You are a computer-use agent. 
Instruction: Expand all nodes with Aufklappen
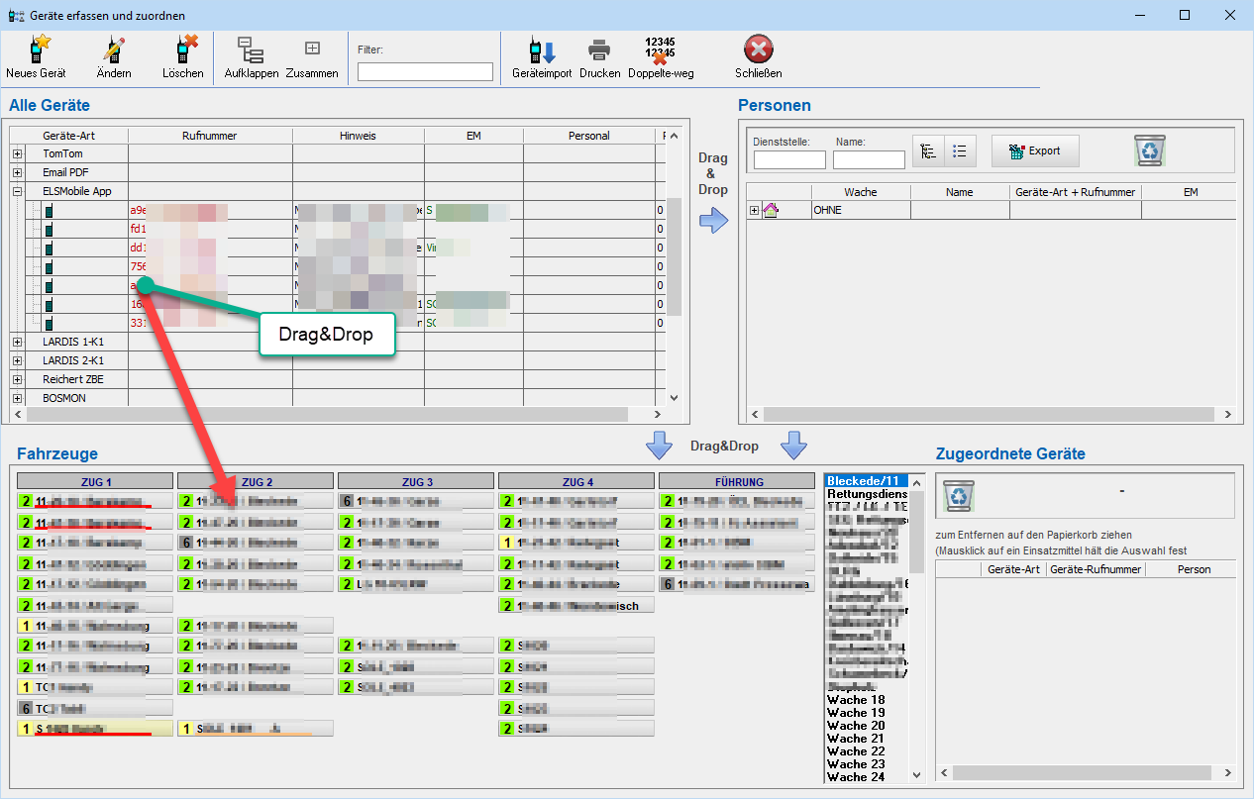pos(251,49)
